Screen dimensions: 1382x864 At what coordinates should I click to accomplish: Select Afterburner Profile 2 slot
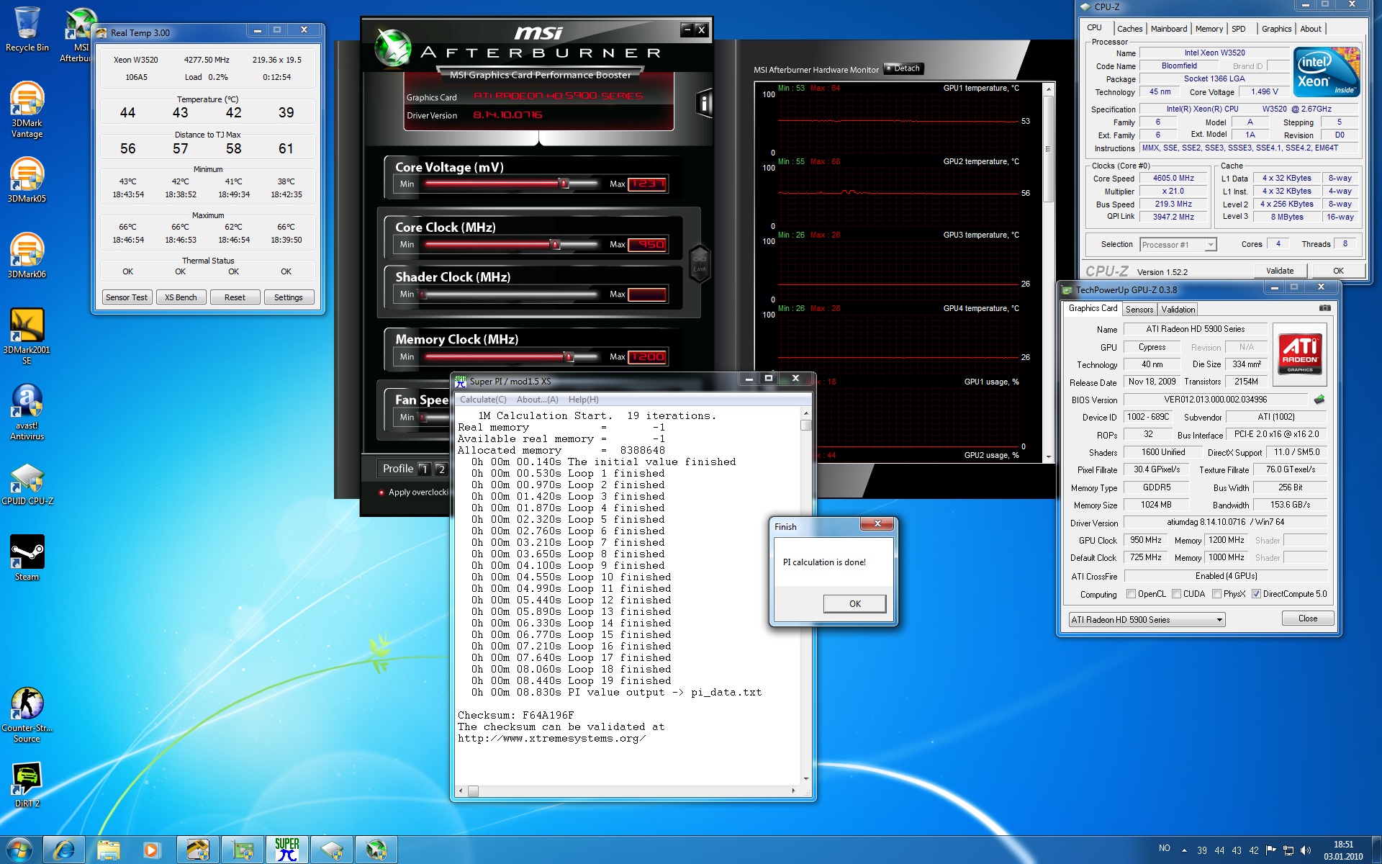[441, 469]
